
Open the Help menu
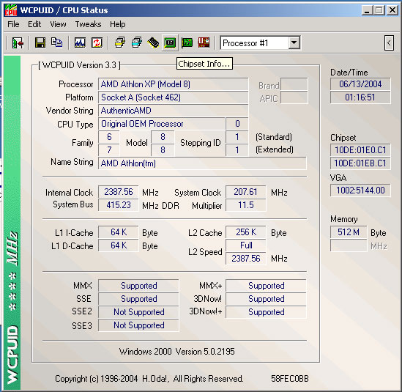coord(118,24)
